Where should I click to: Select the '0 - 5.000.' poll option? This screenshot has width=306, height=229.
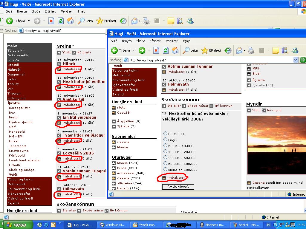click(x=165, y=133)
